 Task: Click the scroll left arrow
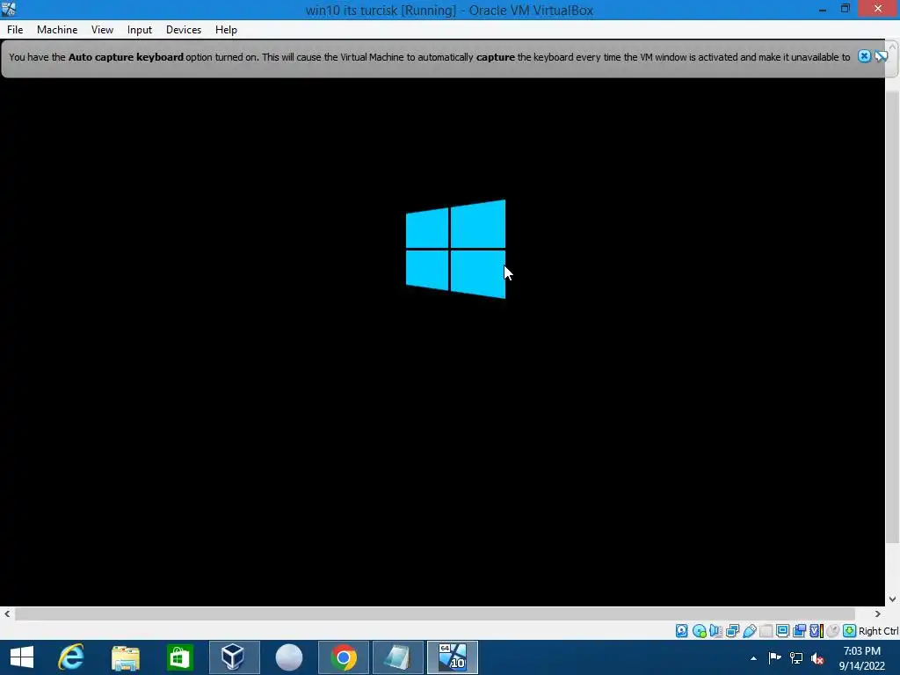pos(7,613)
